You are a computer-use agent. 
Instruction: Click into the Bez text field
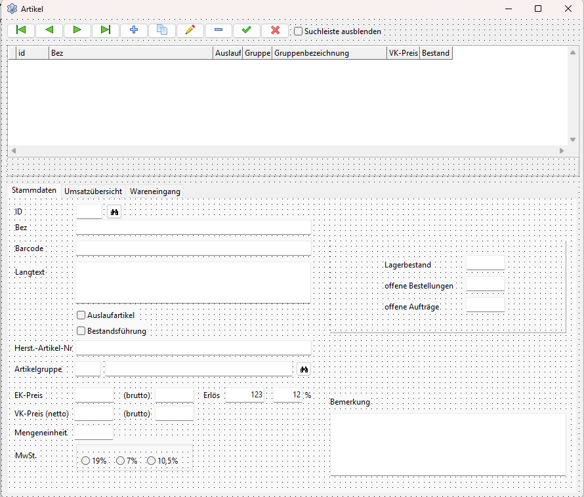pyautogui.click(x=194, y=227)
